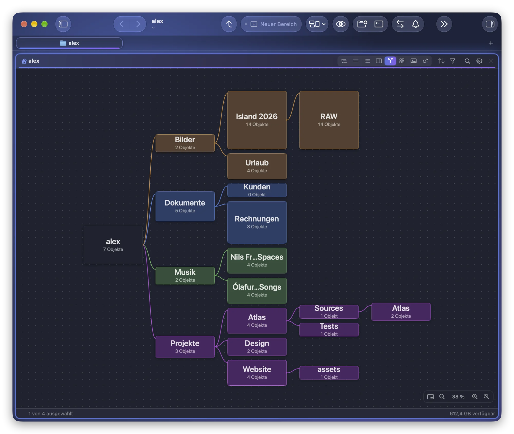Image resolution: width=514 pixels, height=434 pixels.
Task: Toggle the right inspector panel
Action: [x=490, y=24]
